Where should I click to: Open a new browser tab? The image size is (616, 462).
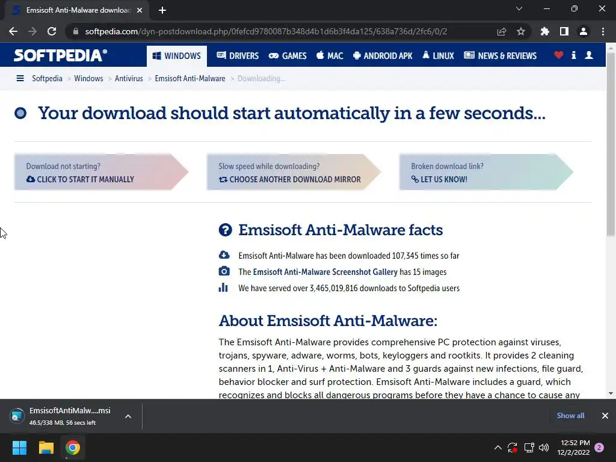point(162,10)
